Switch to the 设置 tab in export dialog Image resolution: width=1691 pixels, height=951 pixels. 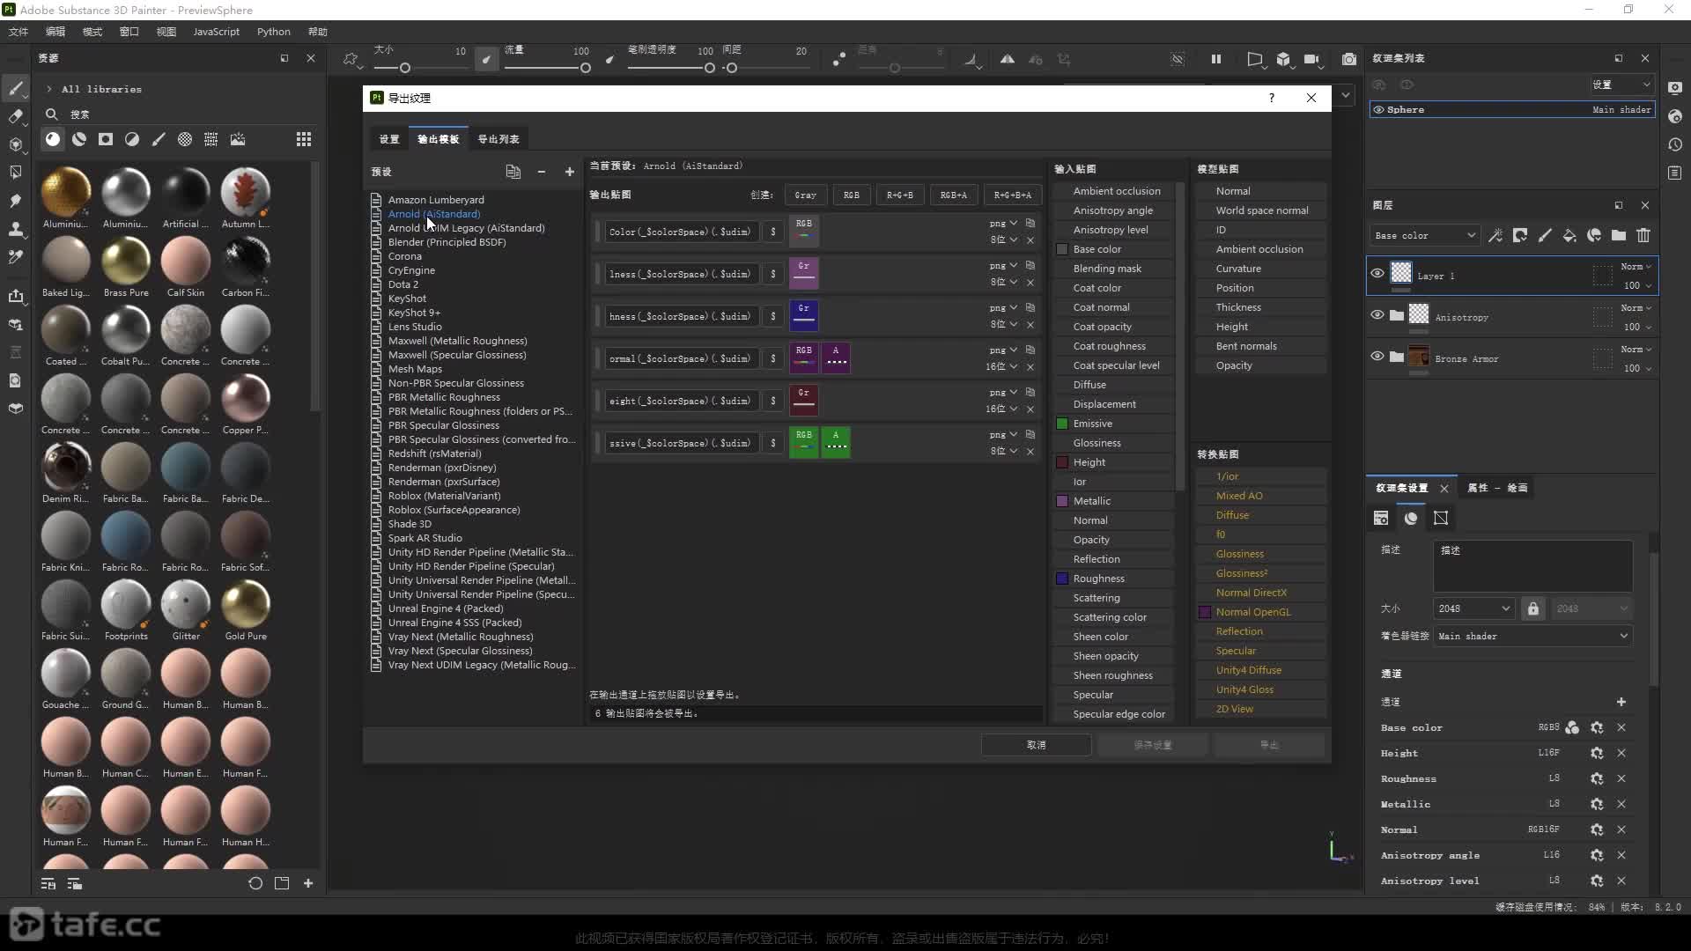tap(389, 139)
